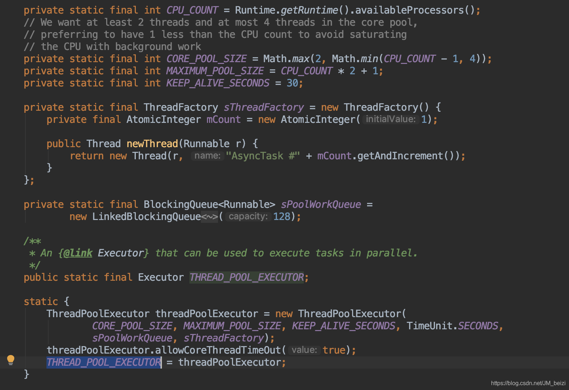569x390 pixels.
Task: Click the 'initialValue:' parameter hint
Action: click(x=391, y=119)
